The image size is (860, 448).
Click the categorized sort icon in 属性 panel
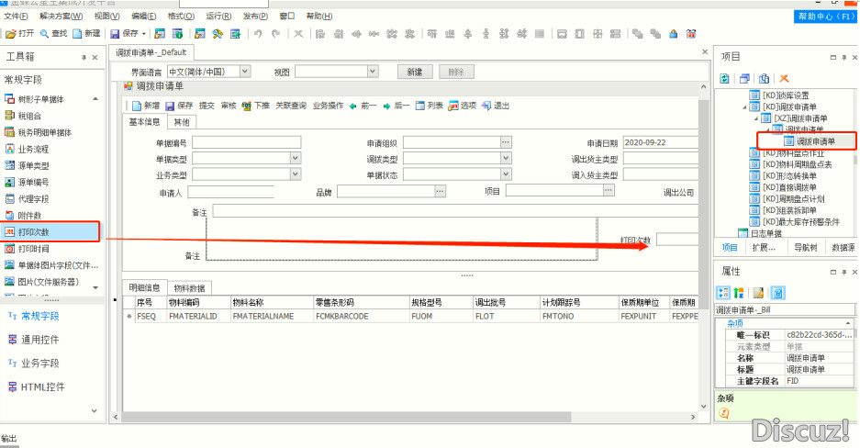[724, 293]
